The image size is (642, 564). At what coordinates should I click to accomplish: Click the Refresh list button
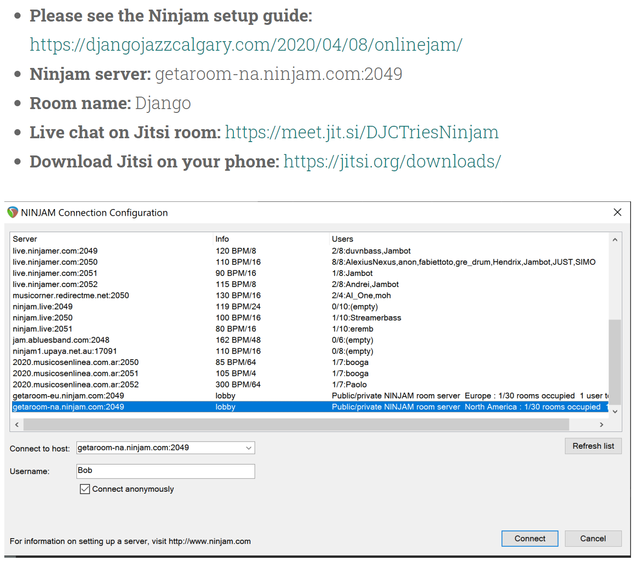(593, 446)
